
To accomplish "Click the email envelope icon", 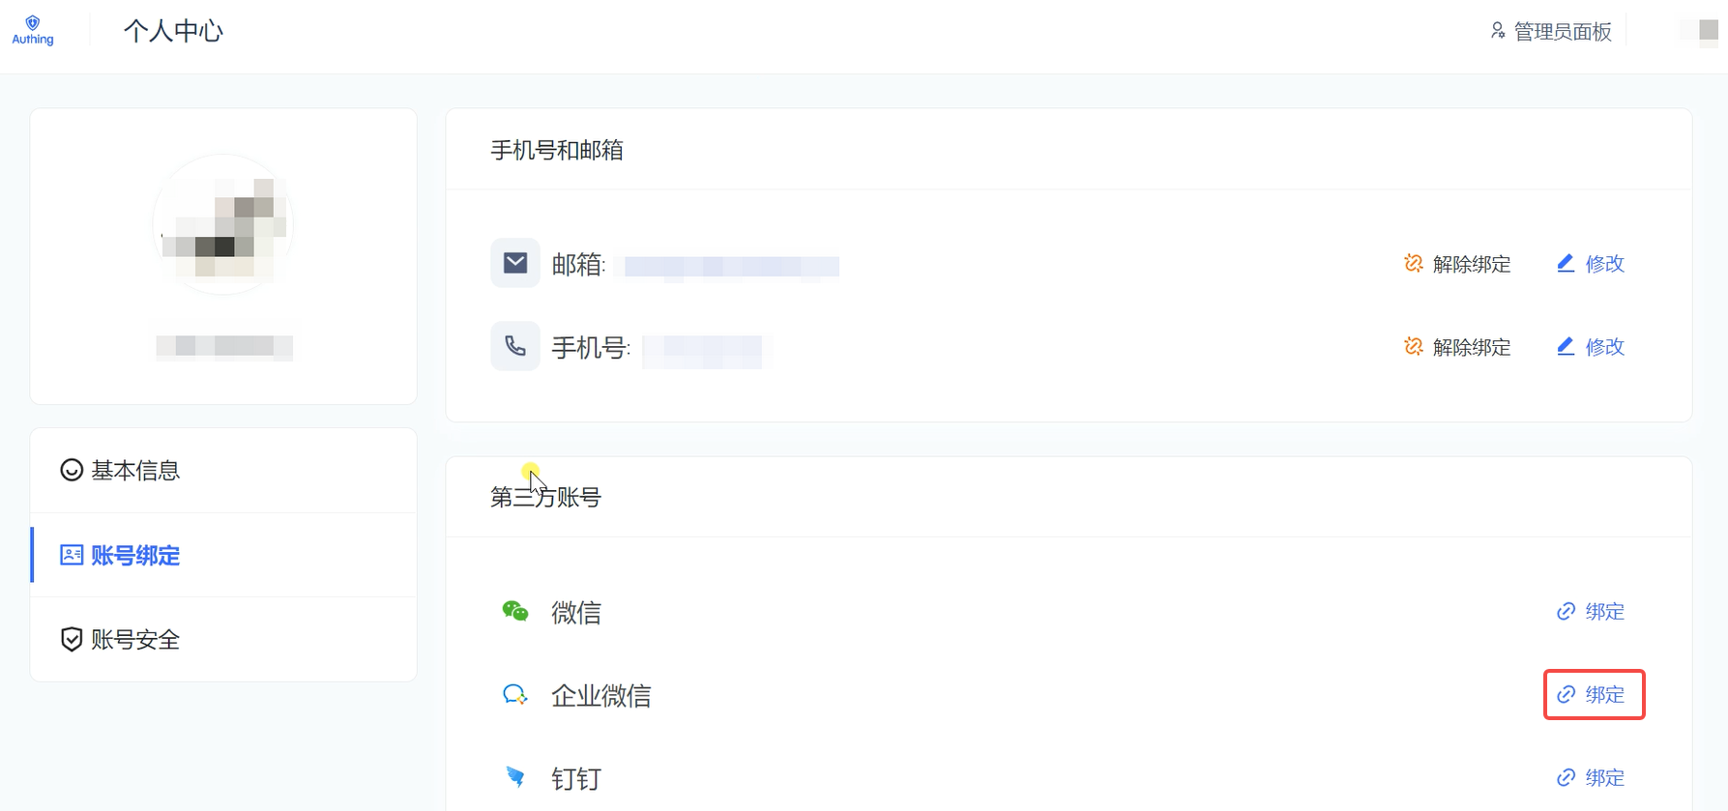I will (x=515, y=264).
